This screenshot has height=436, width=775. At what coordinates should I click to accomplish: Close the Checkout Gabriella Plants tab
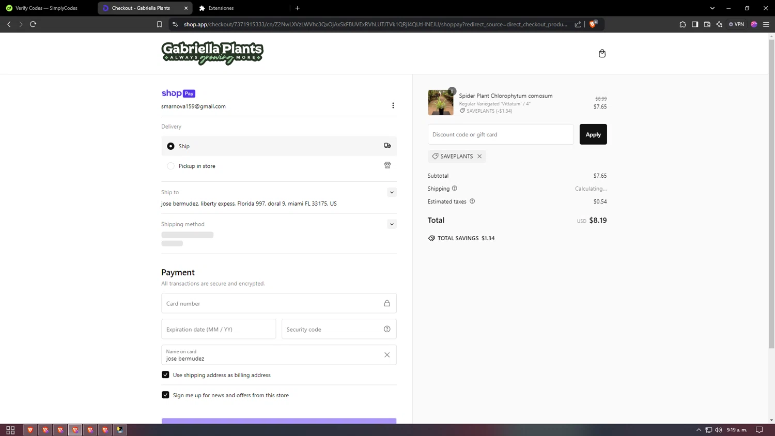[x=186, y=8]
